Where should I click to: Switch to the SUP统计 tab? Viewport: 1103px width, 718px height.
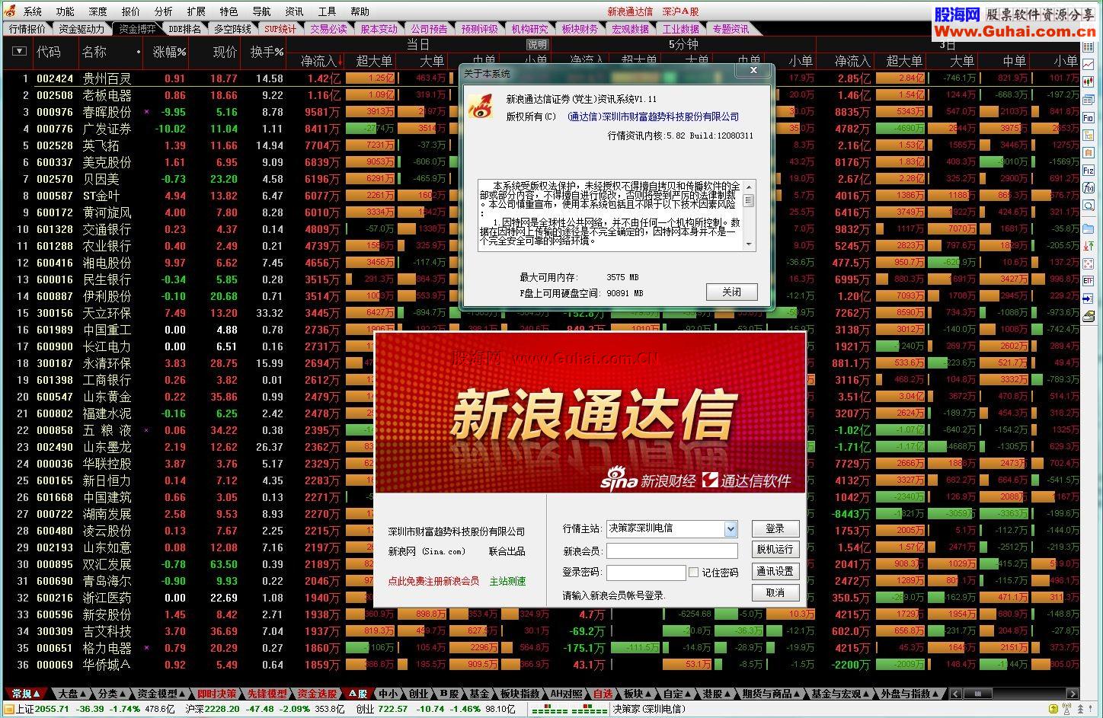point(280,29)
